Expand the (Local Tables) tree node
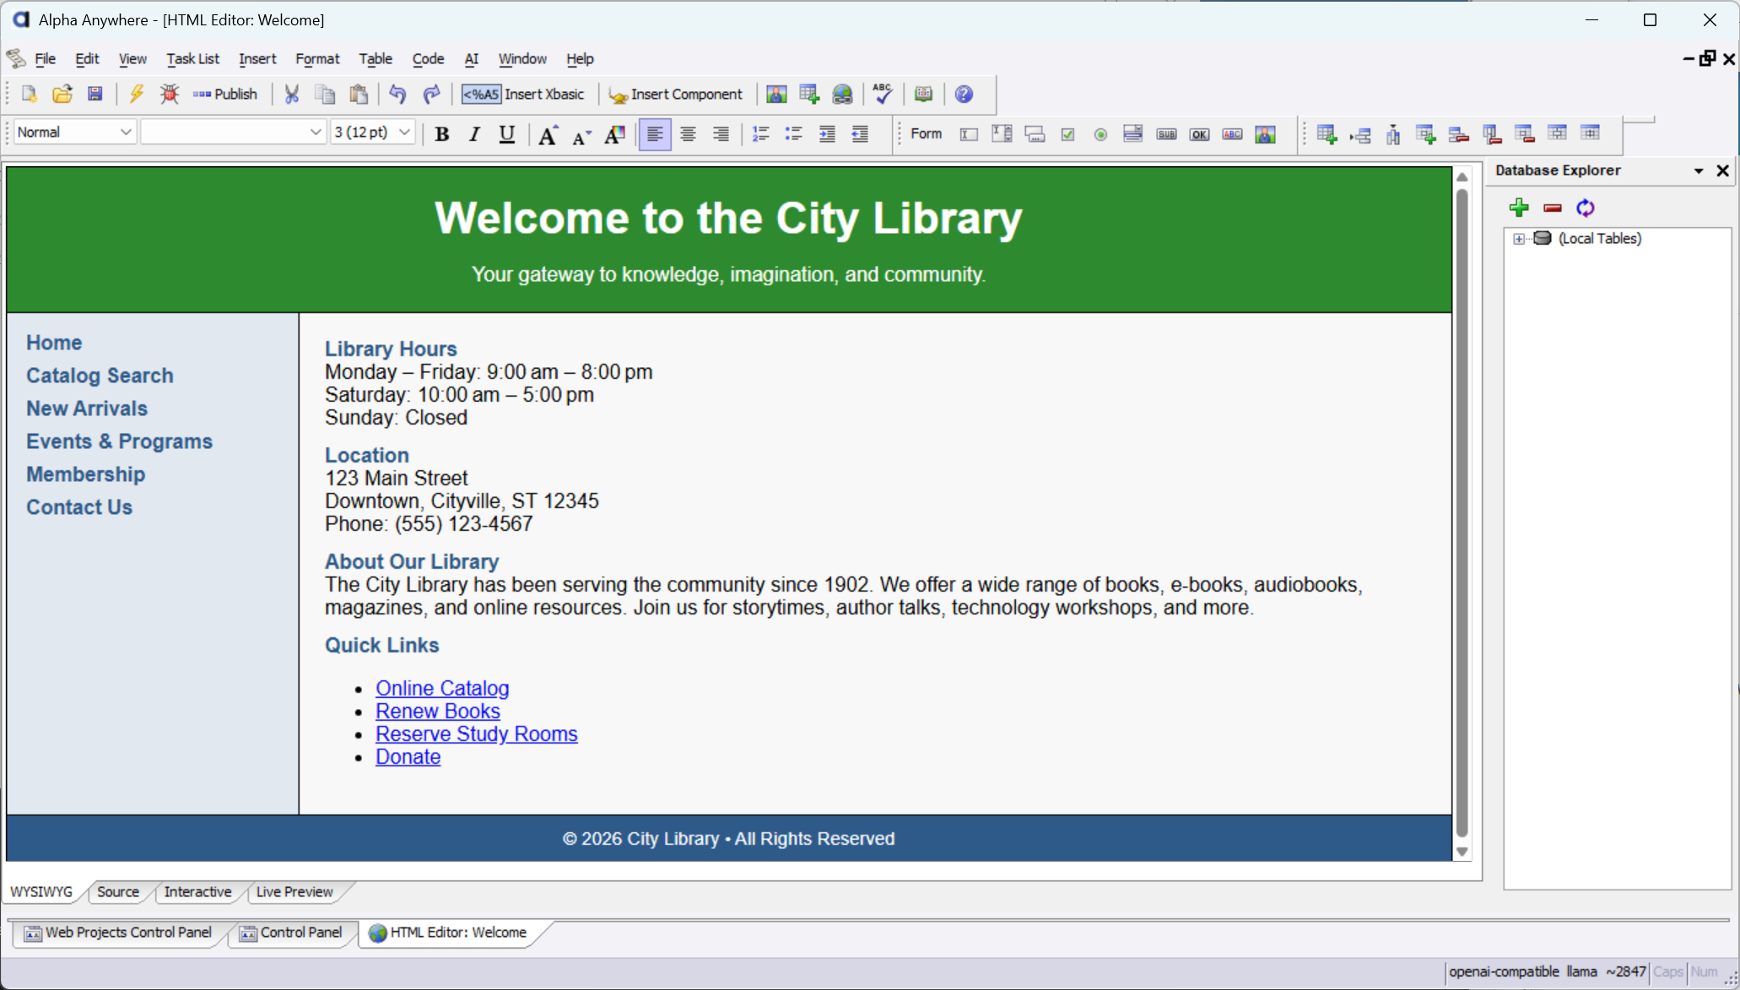Image resolution: width=1740 pixels, height=990 pixels. [1519, 239]
